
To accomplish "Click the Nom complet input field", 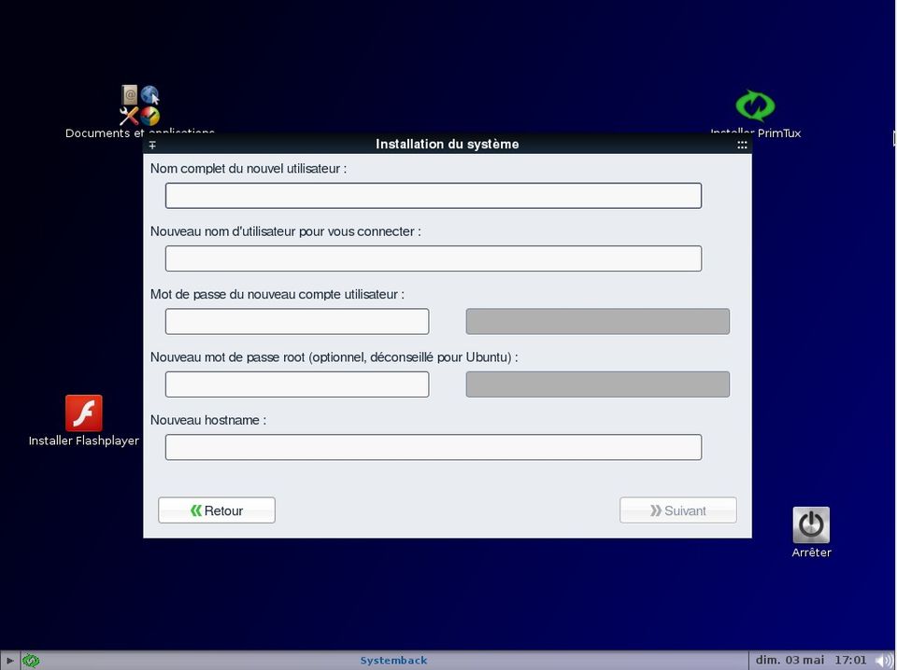I will 433,195.
